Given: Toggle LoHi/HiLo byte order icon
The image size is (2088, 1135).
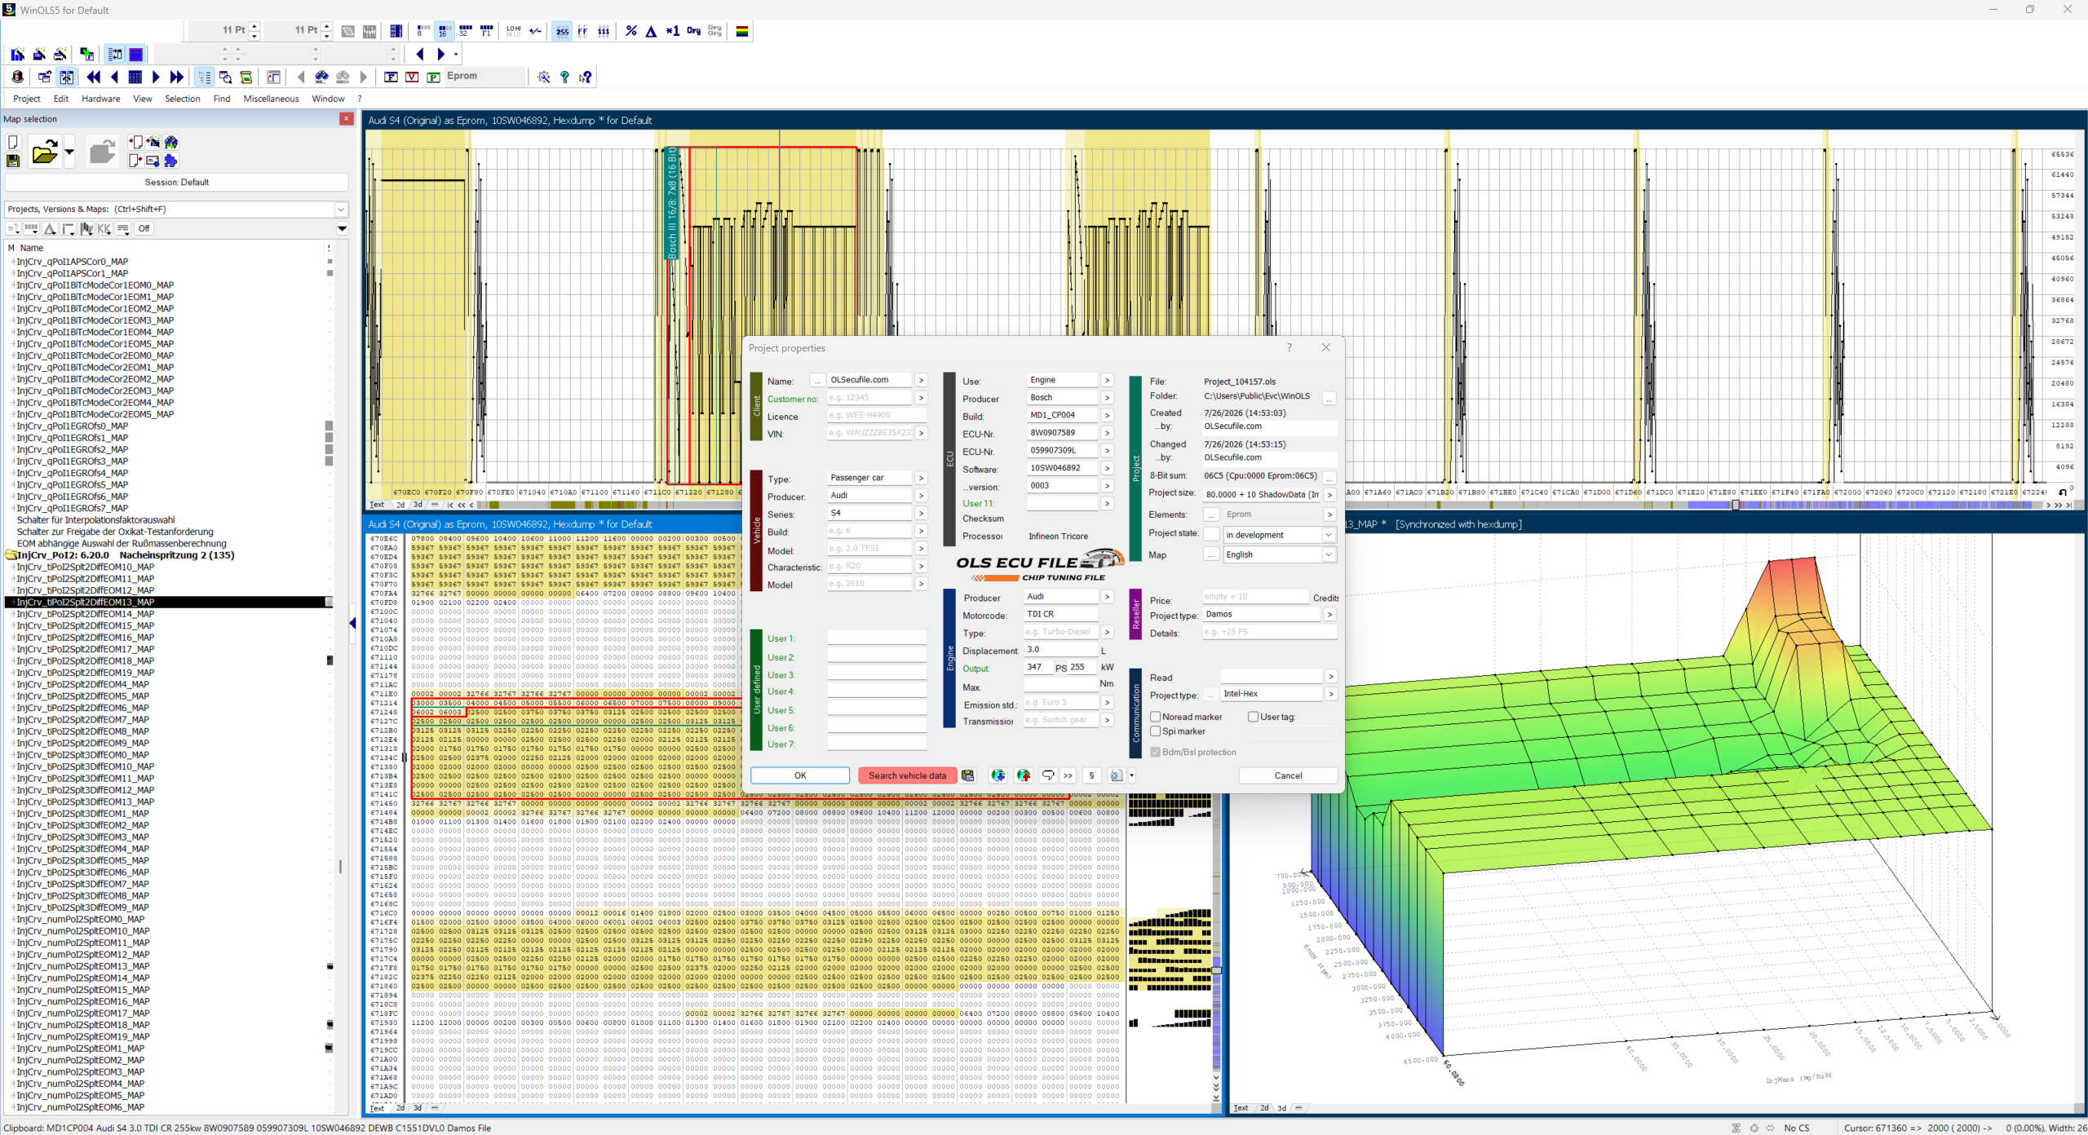Looking at the screenshot, I should point(514,31).
